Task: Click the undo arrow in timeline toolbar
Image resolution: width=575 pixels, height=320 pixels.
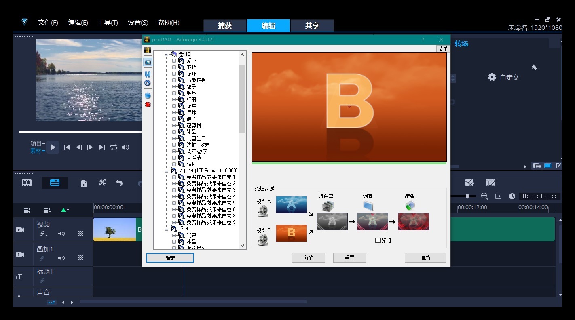Action: coord(119,183)
